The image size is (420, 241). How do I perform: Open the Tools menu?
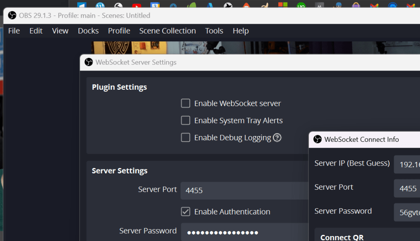pos(214,31)
